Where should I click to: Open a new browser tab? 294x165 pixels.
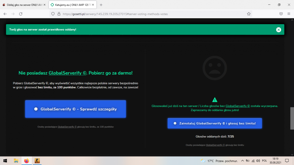pos(101,5)
